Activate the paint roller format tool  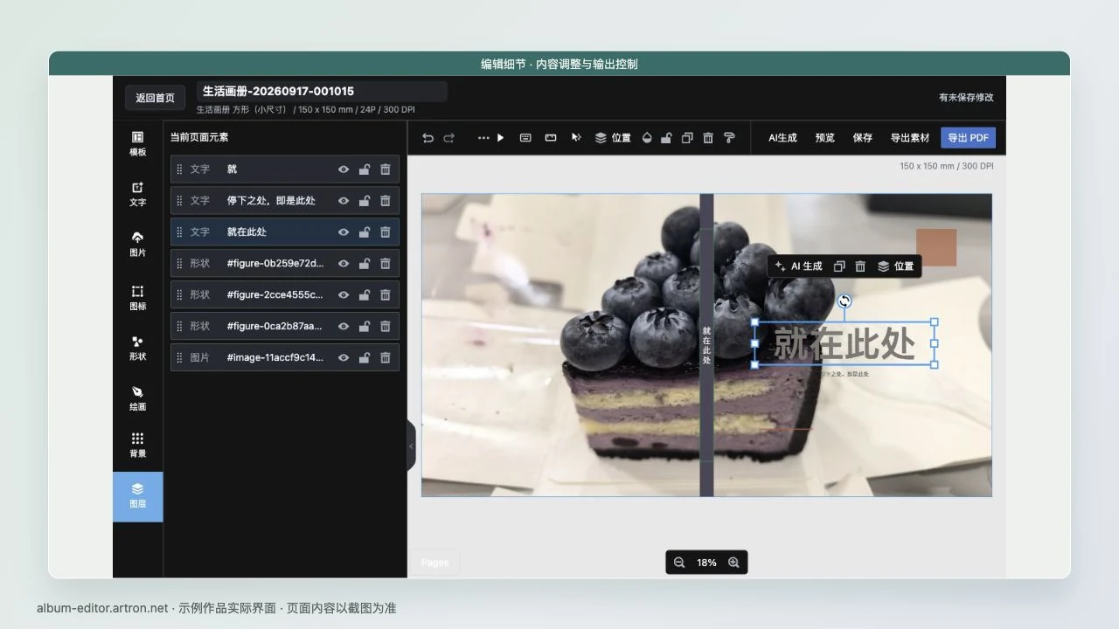(729, 138)
